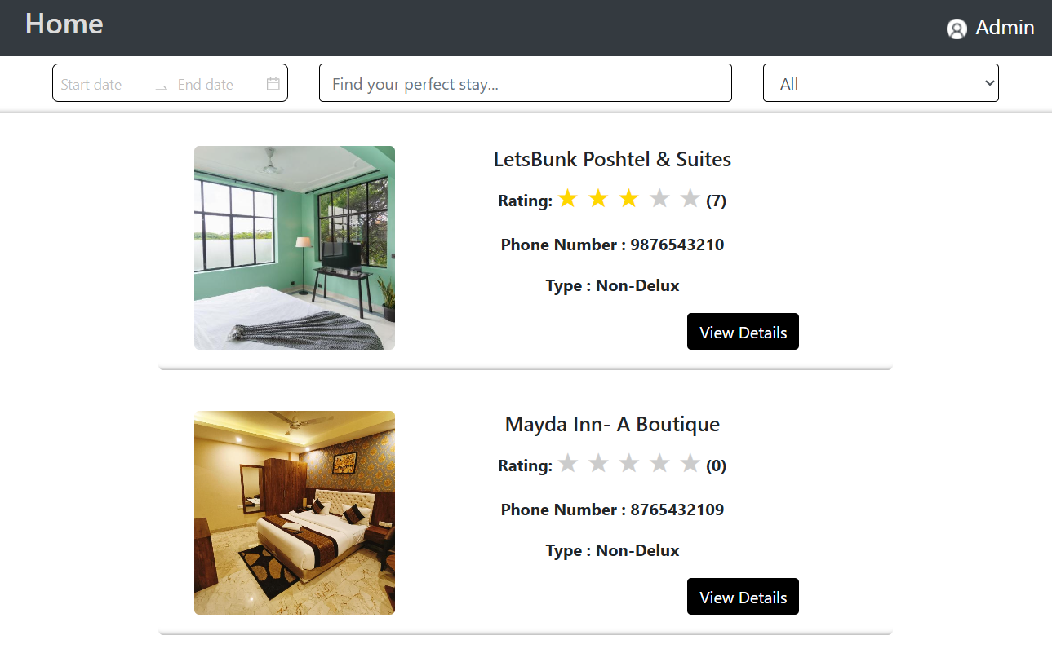Open the calendar icon in date picker
Image resolution: width=1052 pixels, height=653 pixels.
tap(273, 84)
